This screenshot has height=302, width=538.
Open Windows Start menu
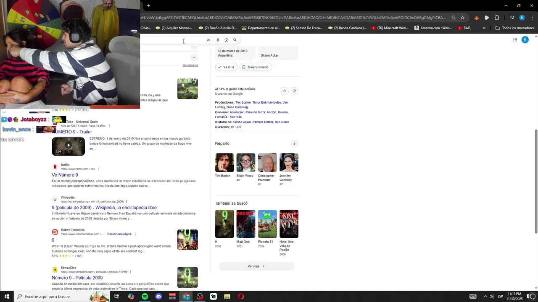click(x=7, y=297)
